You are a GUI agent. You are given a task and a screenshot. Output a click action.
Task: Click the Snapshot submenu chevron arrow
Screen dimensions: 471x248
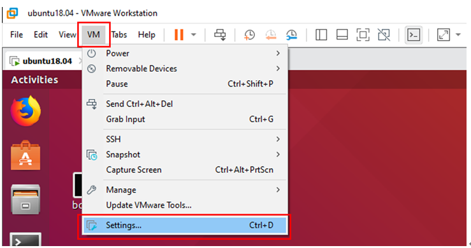pyautogui.click(x=278, y=155)
